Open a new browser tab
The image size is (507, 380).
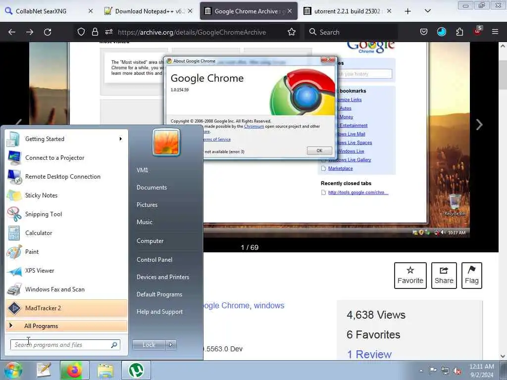point(408,11)
